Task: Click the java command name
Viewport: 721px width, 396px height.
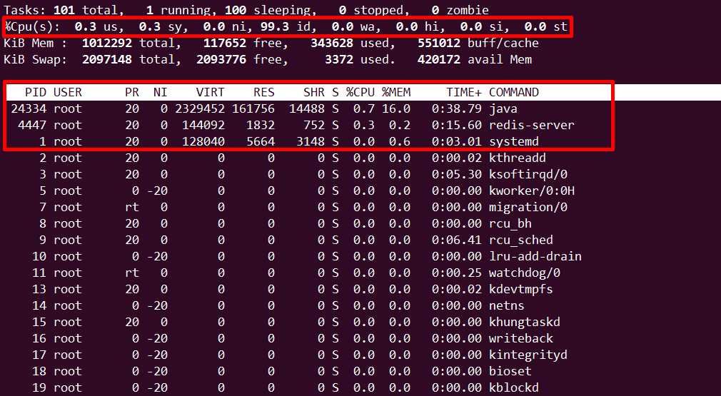Action: tap(503, 109)
